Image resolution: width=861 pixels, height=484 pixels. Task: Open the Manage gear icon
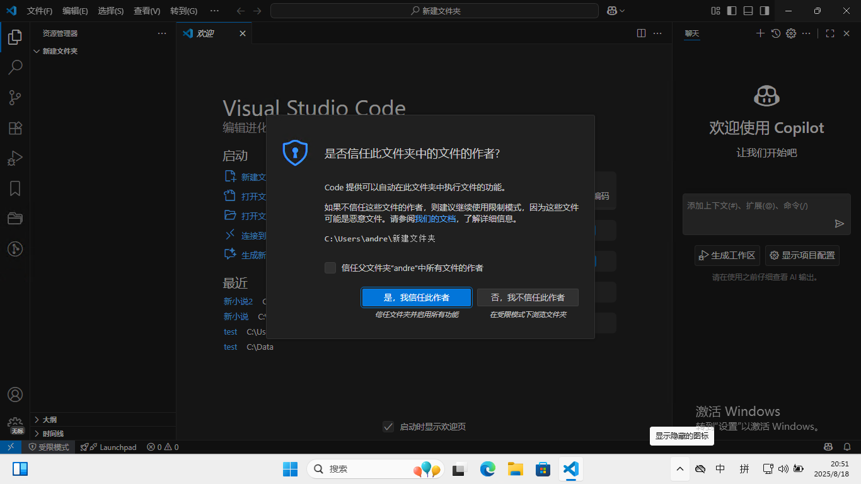15,423
